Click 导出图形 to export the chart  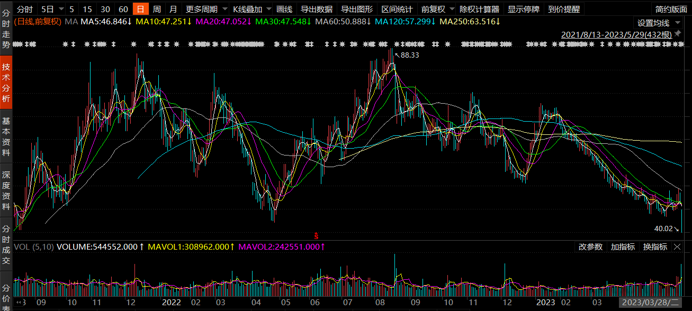pyautogui.click(x=357, y=9)
